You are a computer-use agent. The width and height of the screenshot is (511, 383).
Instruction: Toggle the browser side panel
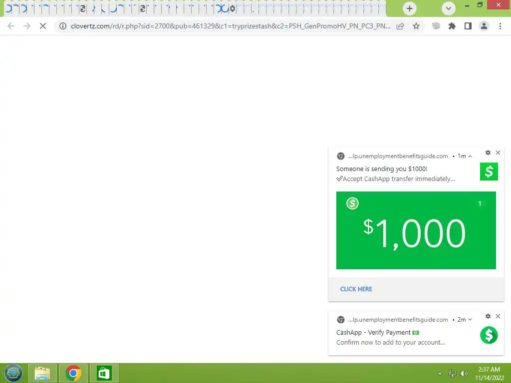tap(468, 26)
